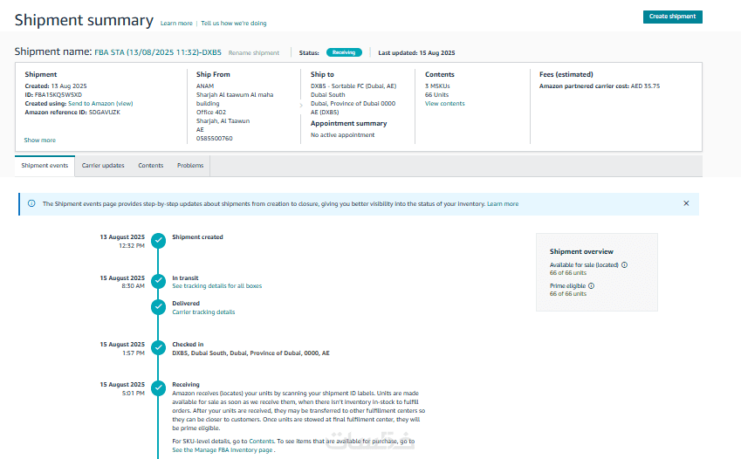Click the Shipment overview heading
Viewport: 741px width, 459px height.
pyautogui.click(x=581, y=251)
